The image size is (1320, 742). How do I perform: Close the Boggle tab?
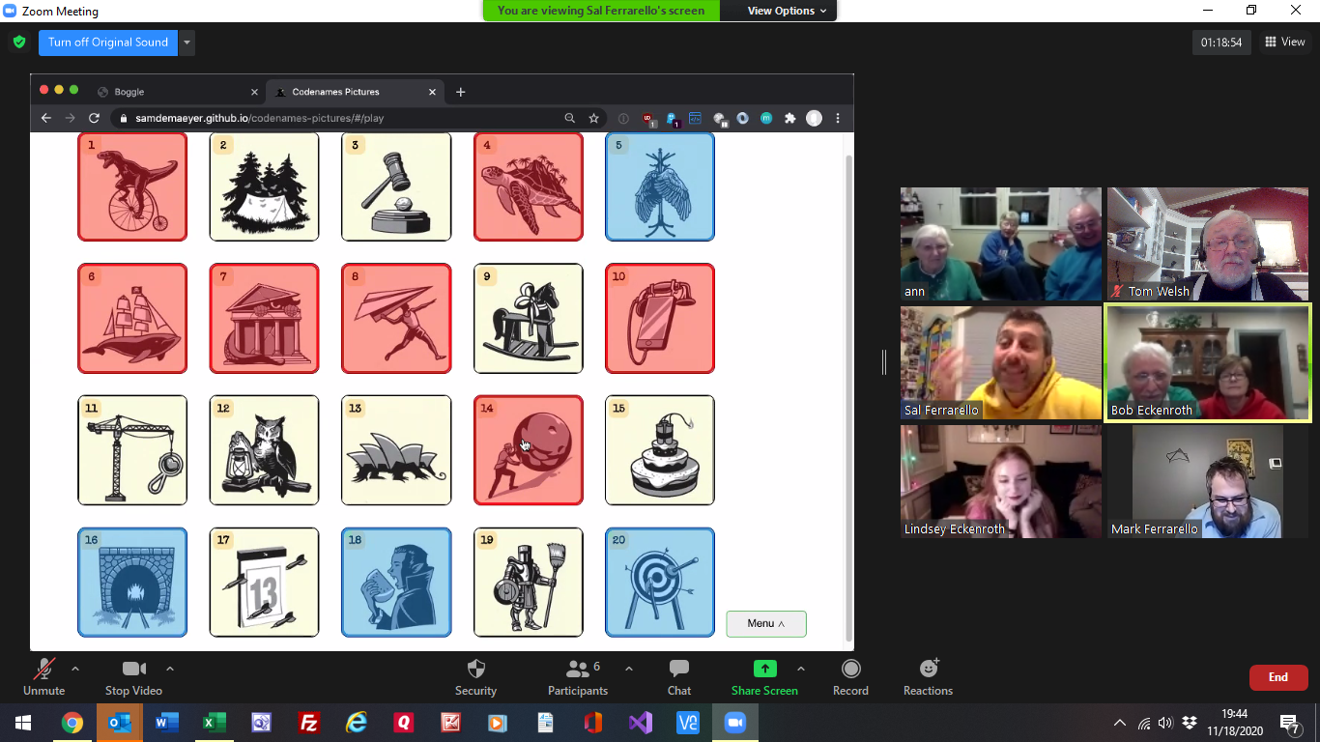[255, 92]
